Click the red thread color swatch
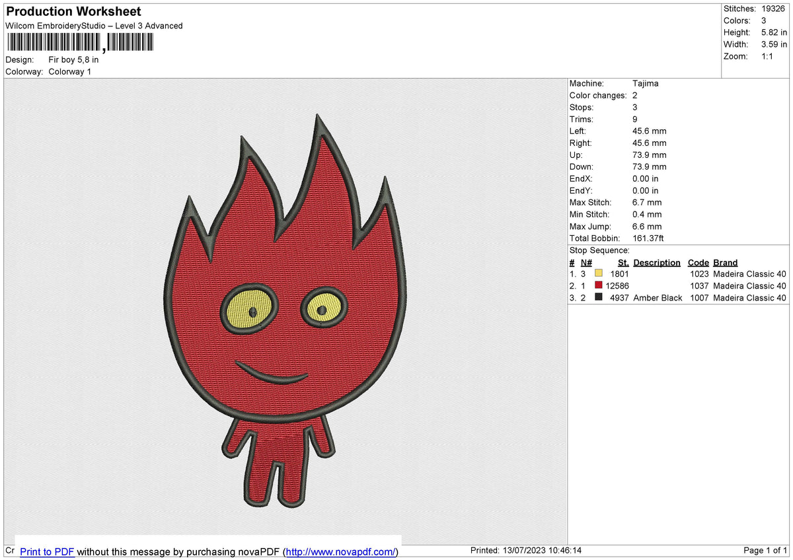Screen dimensions: 793x560 (599, 285)
